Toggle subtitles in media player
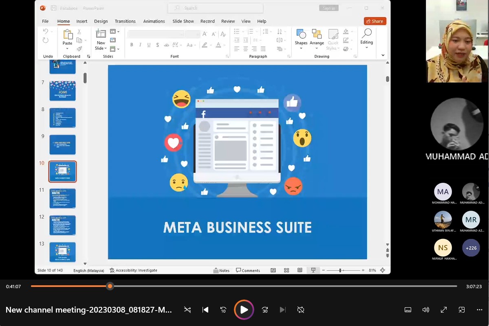 (x=408, y=310)
